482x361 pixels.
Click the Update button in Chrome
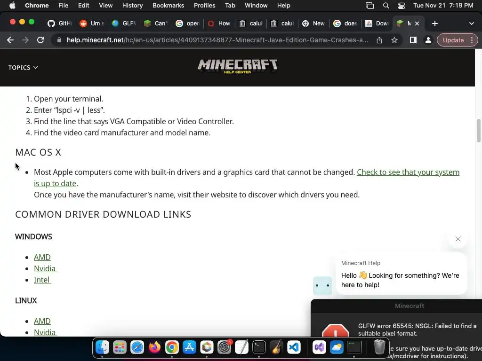click(453, 40)
